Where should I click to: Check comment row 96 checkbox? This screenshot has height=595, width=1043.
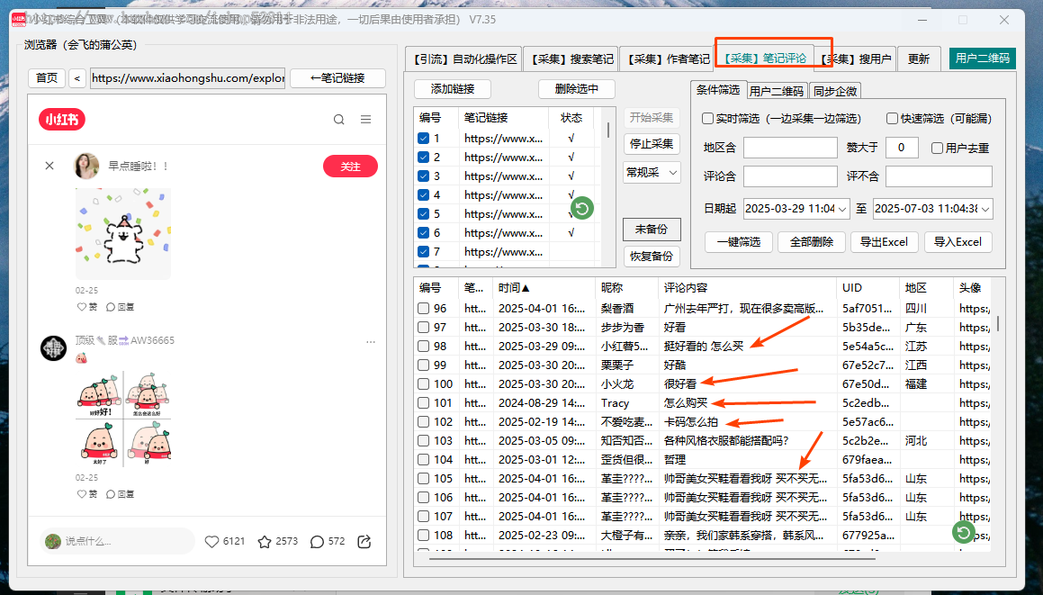click(423, 308)
